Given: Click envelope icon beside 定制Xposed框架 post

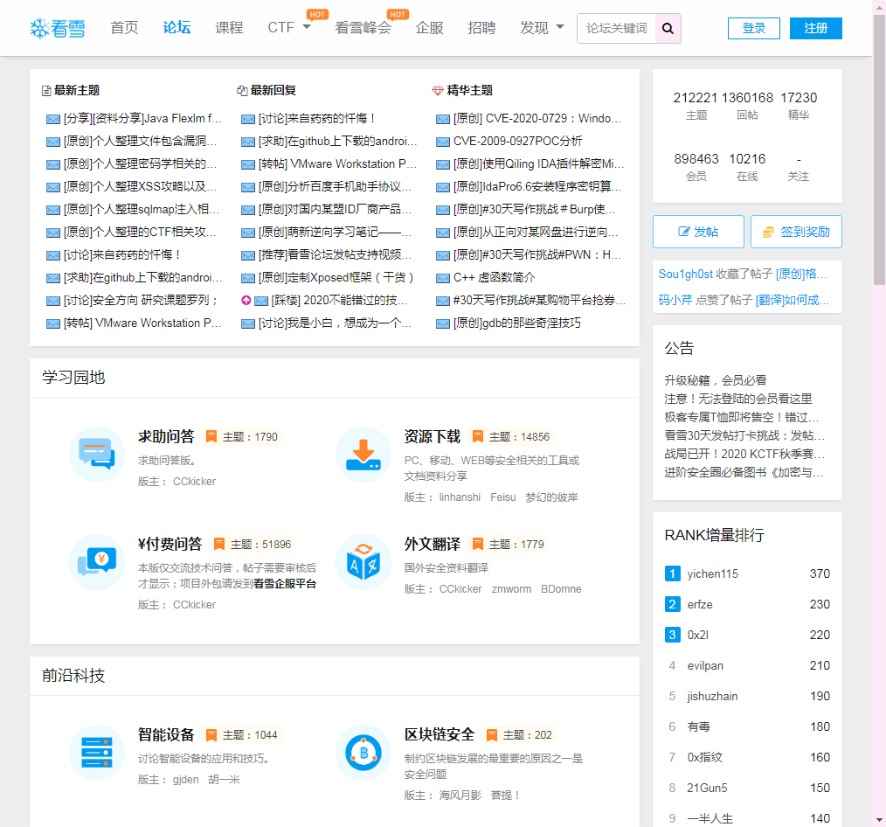Looking at the screenshot, I should [248, 277].
